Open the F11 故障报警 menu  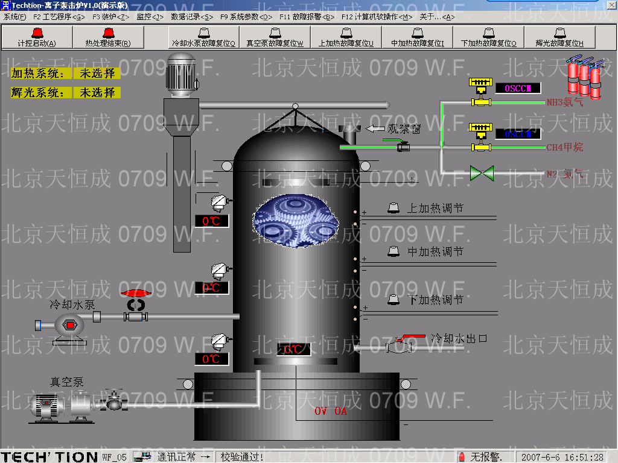(x=307, y=17)
